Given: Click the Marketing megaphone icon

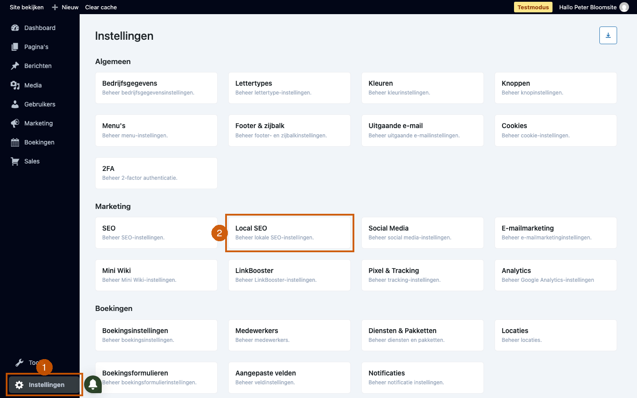Looking at the screenshot, I should pyautogui.click(x=15, y=123).
